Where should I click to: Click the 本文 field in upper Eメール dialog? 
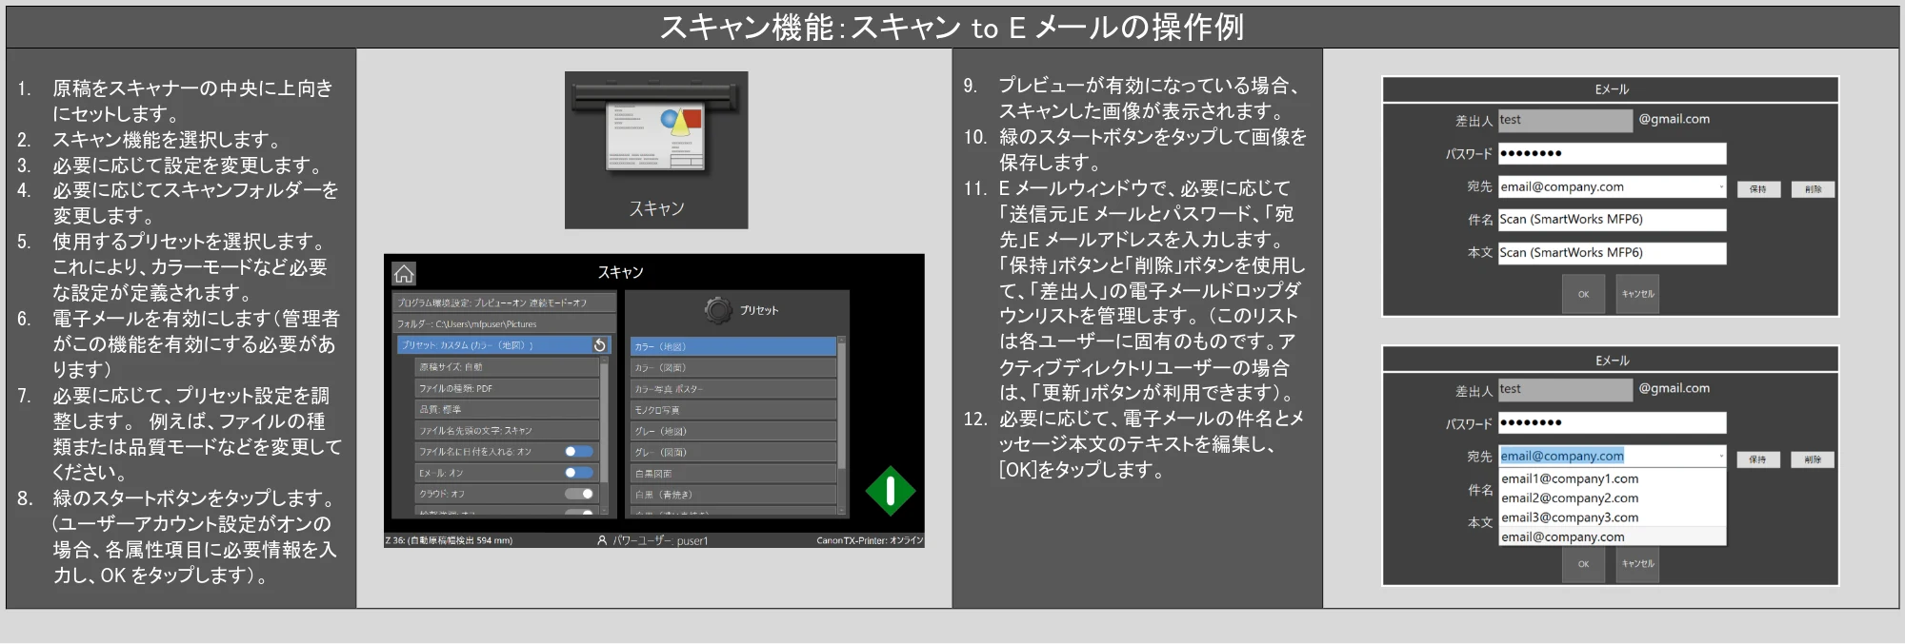click(x=1612, y=253)
